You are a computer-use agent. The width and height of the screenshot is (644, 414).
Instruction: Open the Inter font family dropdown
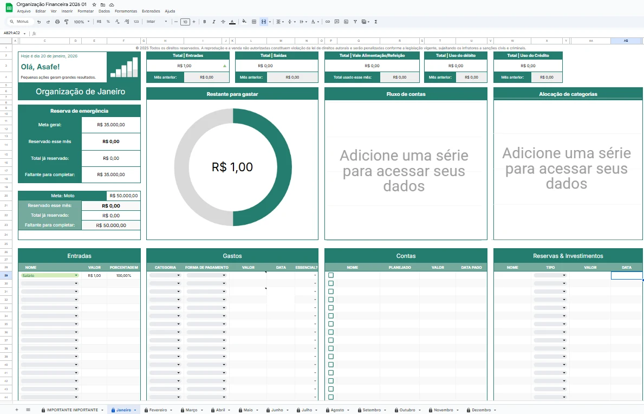[x=157, y=22]
